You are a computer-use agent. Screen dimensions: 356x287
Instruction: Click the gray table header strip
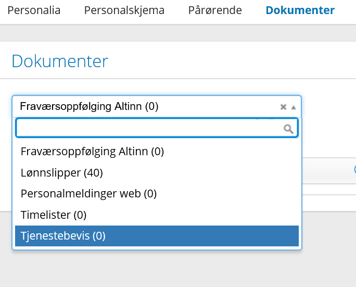click(329, 170)
